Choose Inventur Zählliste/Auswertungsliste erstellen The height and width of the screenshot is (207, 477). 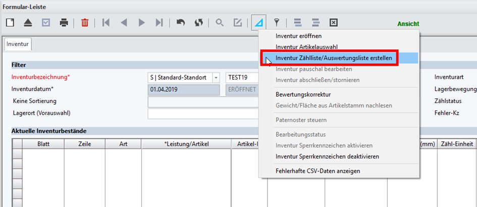(x=333, y=58)
